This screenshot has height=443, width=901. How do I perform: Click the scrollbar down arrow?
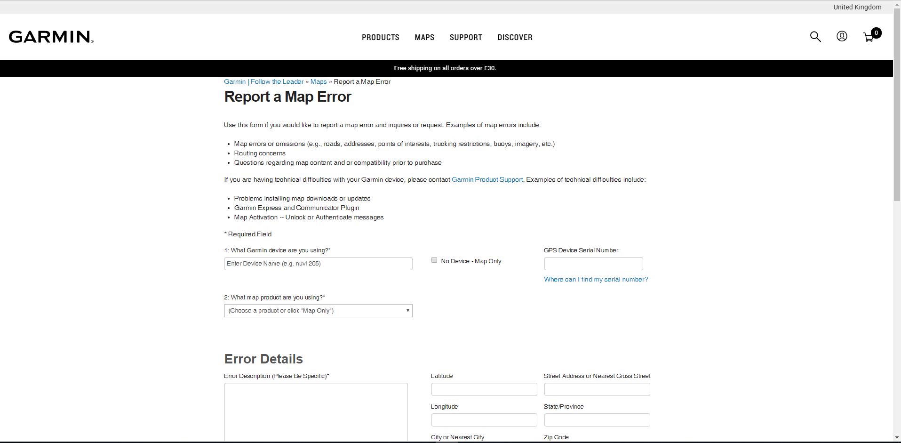point(897,438)
